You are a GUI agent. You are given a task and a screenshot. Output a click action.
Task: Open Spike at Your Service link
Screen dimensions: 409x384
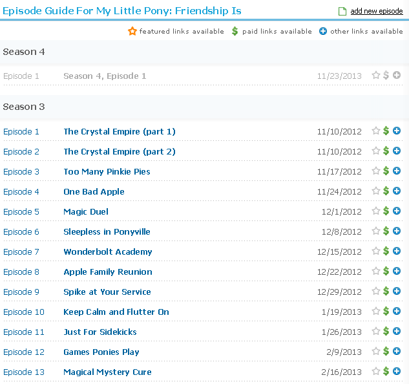pyautogui.click(x=107, y=292)
